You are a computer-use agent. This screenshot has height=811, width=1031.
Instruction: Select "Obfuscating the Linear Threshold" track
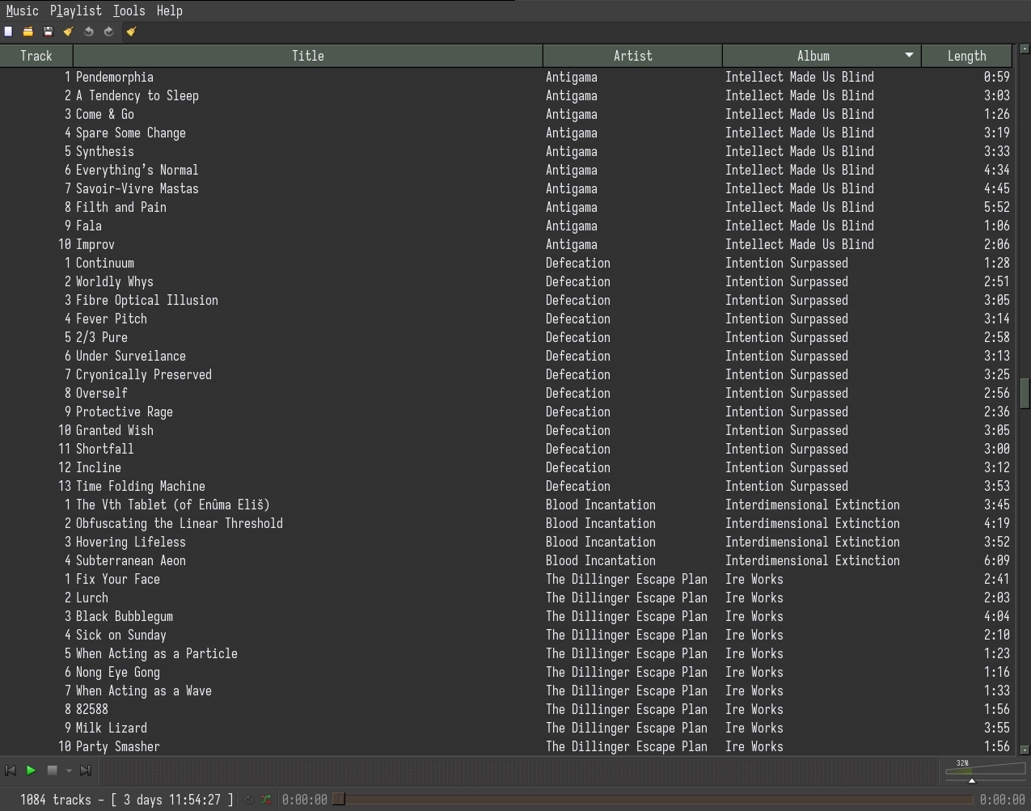(x=506, y=523)
